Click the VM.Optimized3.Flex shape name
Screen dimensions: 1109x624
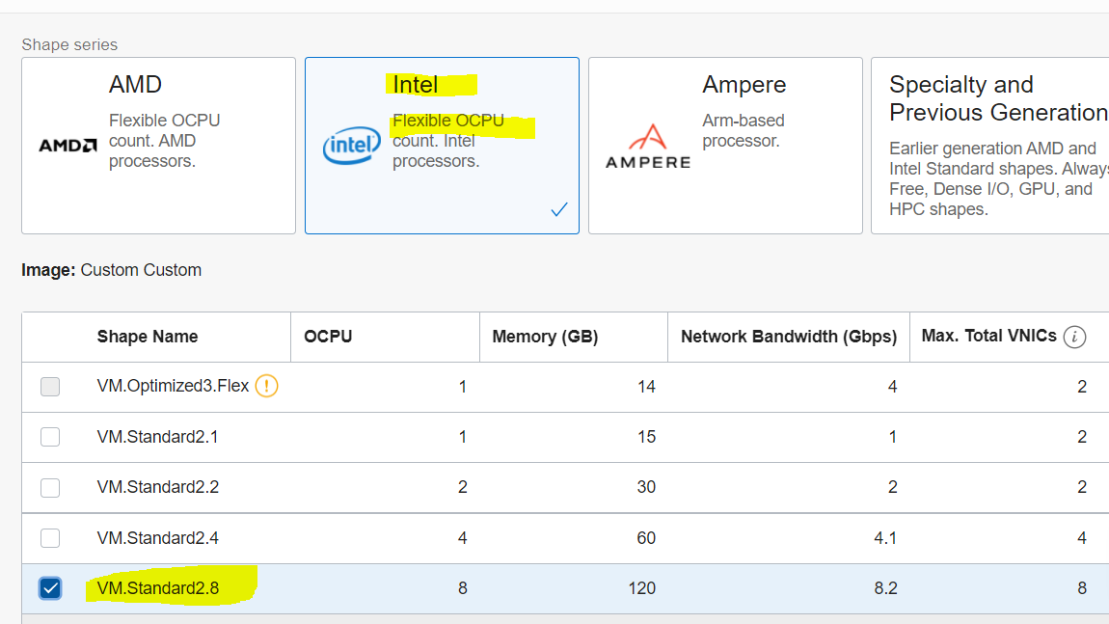[x=173, y=387]
